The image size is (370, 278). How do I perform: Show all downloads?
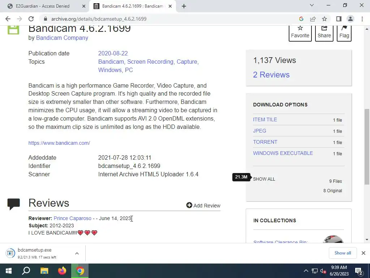point(343,253)
